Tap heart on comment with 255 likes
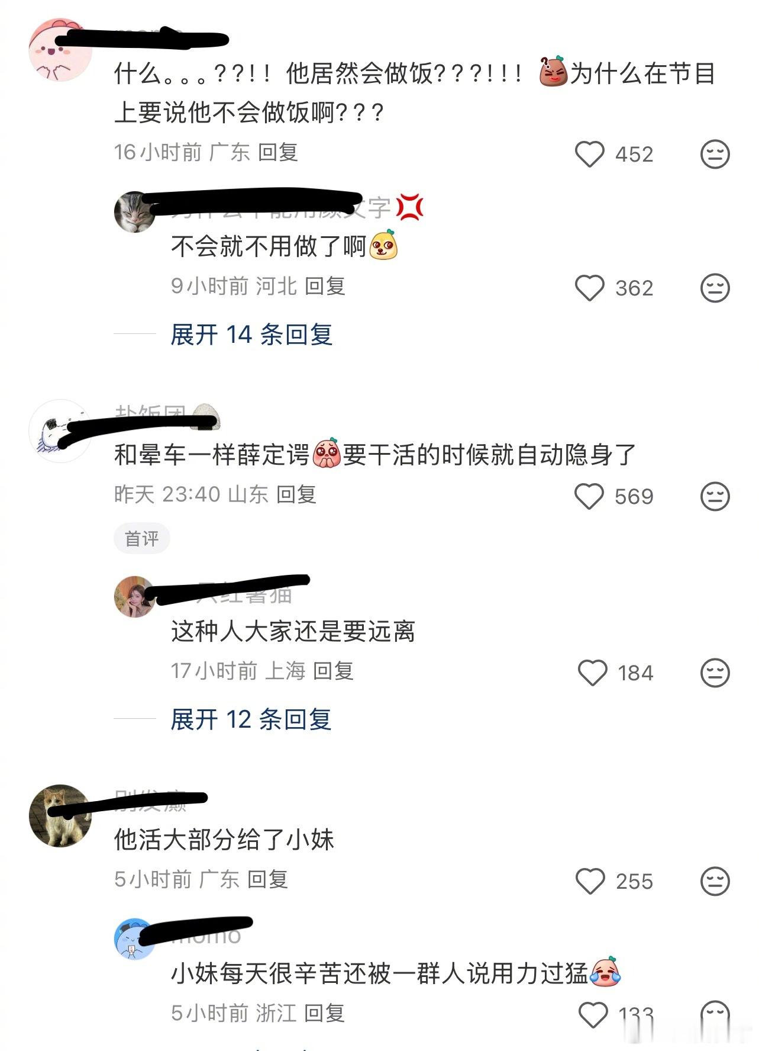 tap(590, 881)
